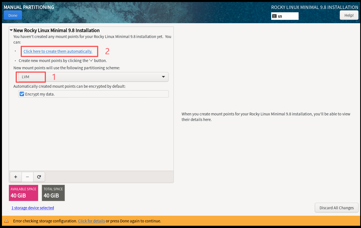The width and height of the screenshot is (361, 228).
Task: Open the LVM partitioning scheme dropdown
Action: pyautogui.click(x=93, y=77)
